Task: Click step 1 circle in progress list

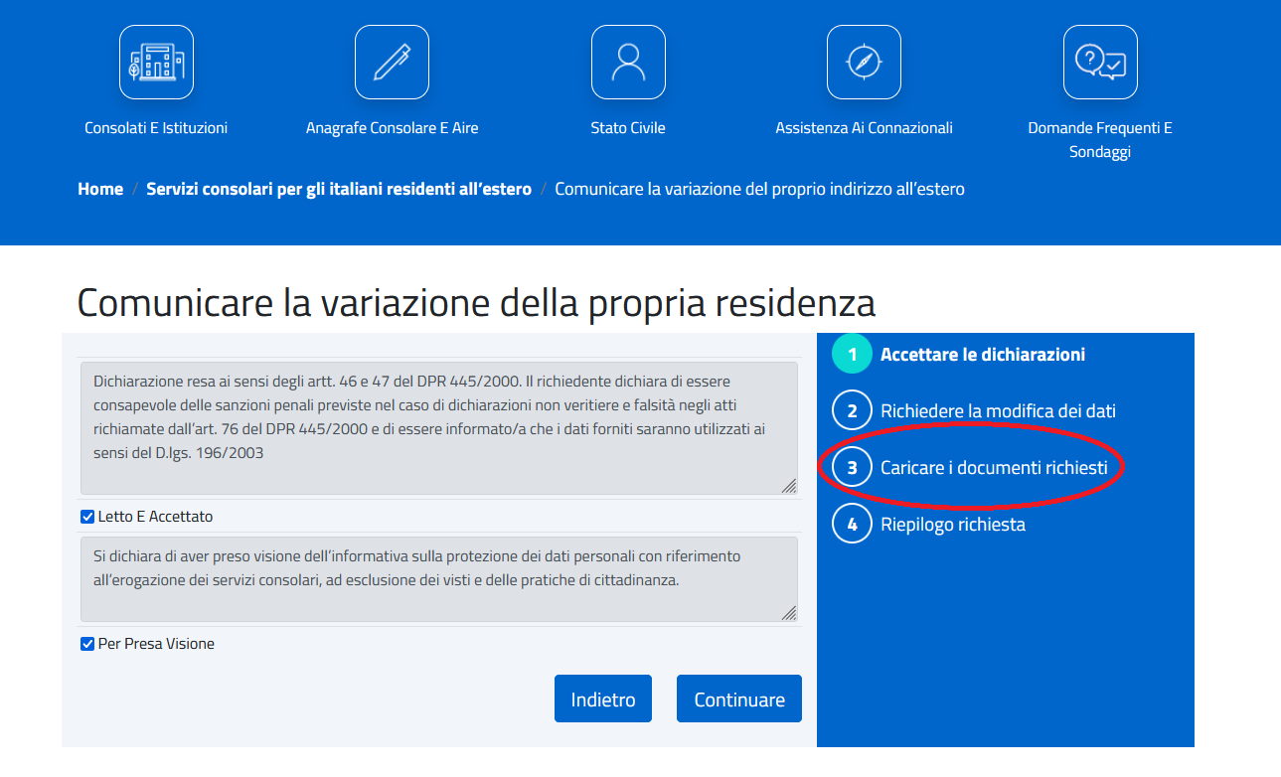Action: click(x=852, y=355)
